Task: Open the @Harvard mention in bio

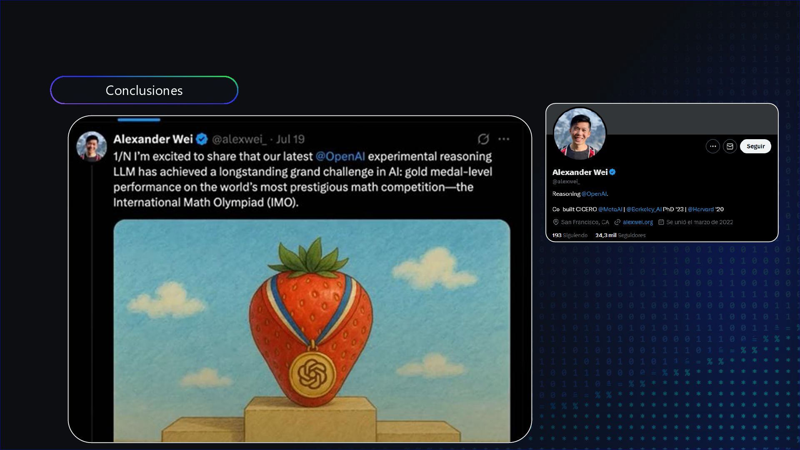Action: [x=700, y=209]
